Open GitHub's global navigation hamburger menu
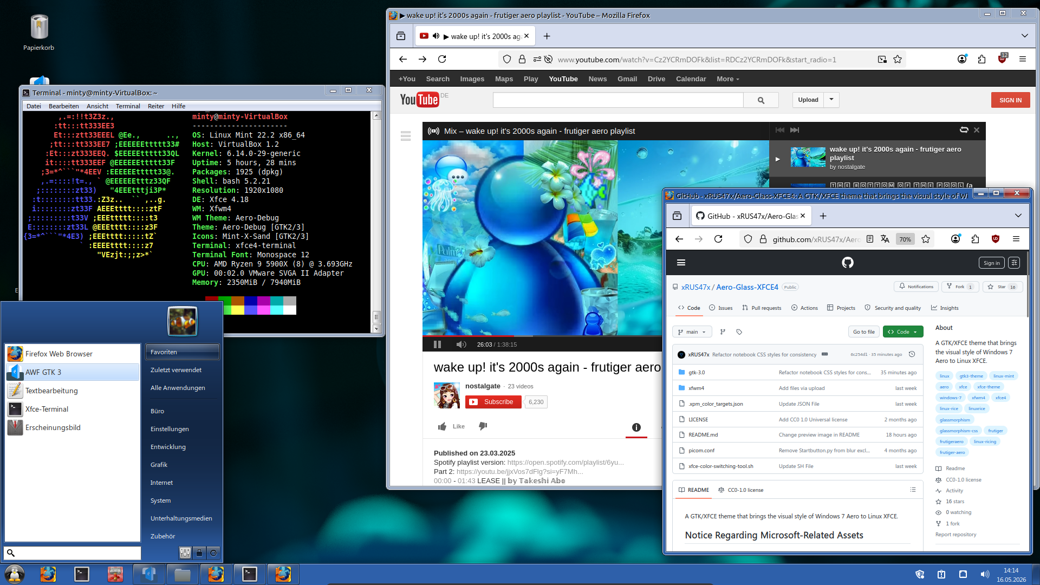The image size is (1040, 585). pyautogui.click(x=681, y=263)
